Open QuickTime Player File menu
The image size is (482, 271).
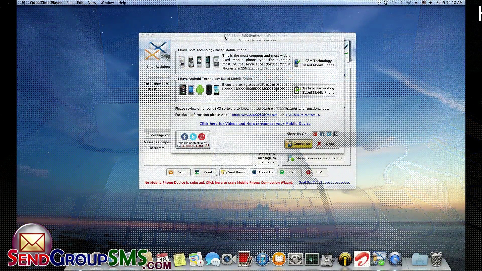pyautogui.click(x=69, y=3)
